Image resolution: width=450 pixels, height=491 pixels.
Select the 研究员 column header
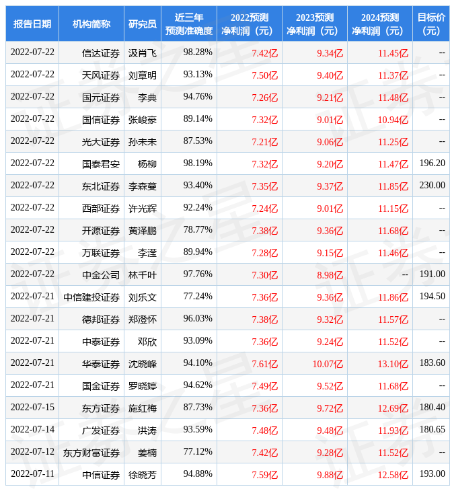[143, 24]
